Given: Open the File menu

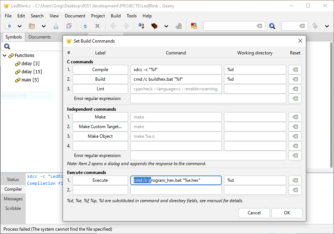Looking at the screenshot, I should pos(8,16).
